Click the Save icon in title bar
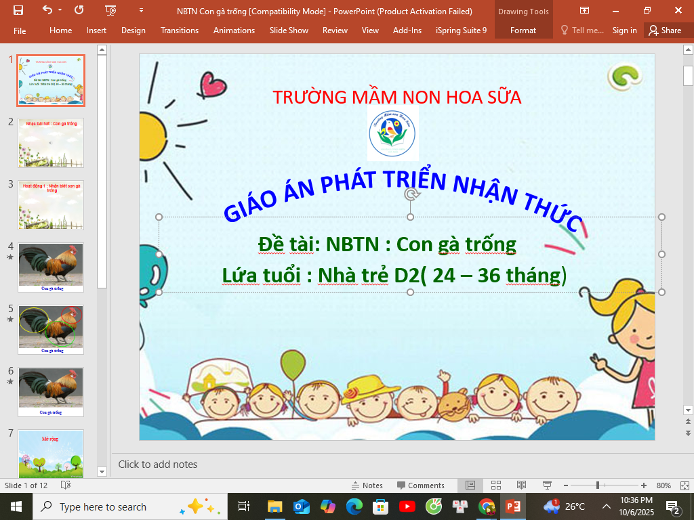The height and width of the screenshot is (520, 694). pyautogui.click(x=18, y=10)
